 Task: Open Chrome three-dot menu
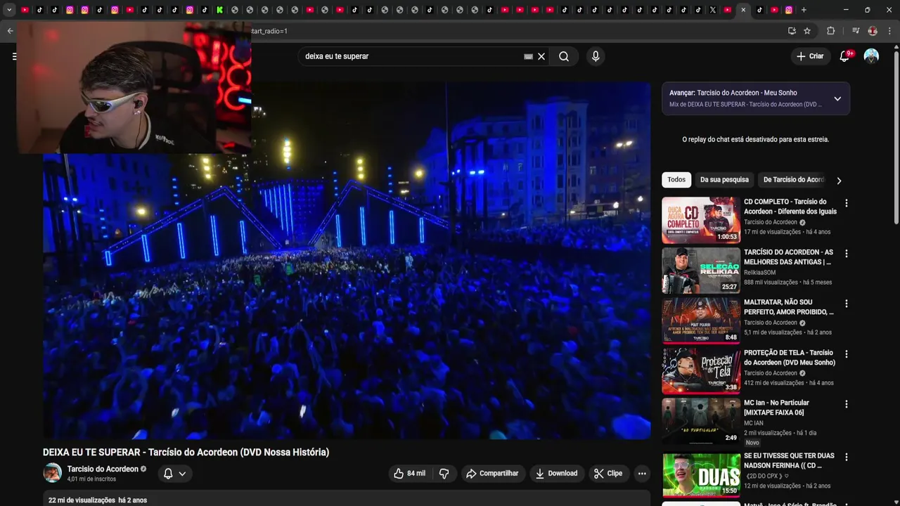[x=889, y=31]
